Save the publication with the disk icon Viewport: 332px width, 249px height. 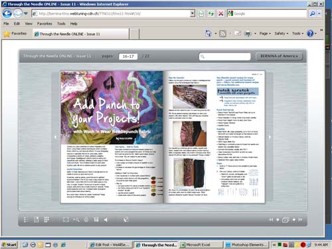tap(96, 220)
